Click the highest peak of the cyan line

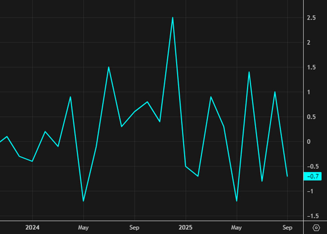click(173, 17)
